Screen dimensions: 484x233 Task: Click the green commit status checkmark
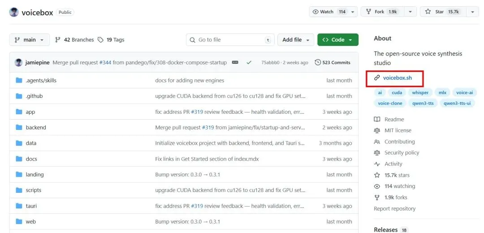point(249,62)
